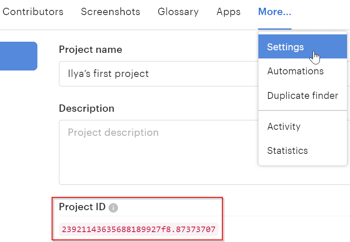This screenshot has width=350, height=242.
Task: Click the Description field label
Action: point(86,108)
